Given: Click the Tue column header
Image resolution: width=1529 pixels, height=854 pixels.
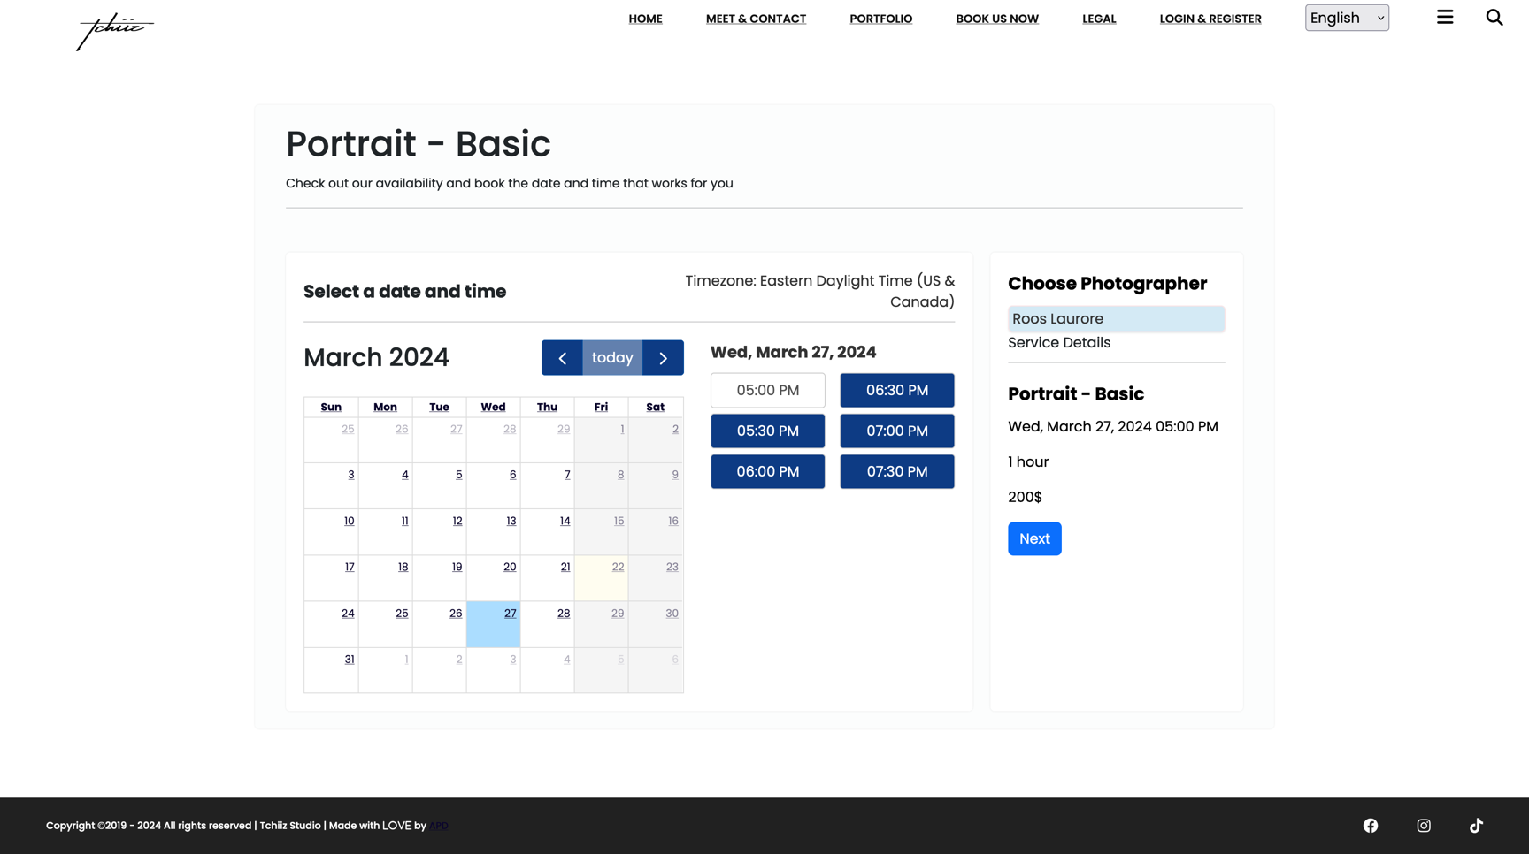Looking at the screenshot, I should (439, 408).
